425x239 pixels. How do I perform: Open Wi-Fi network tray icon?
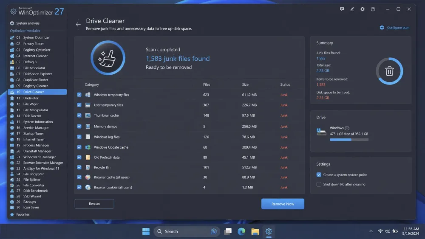380,231
